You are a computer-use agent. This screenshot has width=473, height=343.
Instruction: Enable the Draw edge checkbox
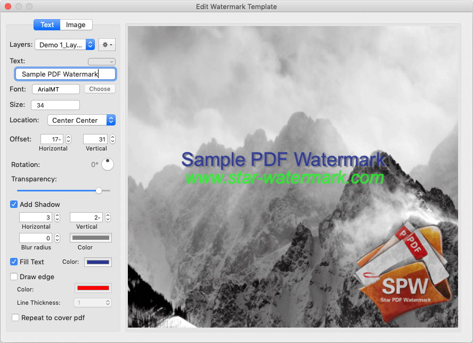(14, 277)
